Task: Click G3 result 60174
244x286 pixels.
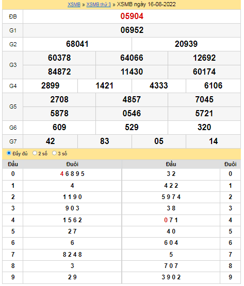Action: [x=204, y=71]
